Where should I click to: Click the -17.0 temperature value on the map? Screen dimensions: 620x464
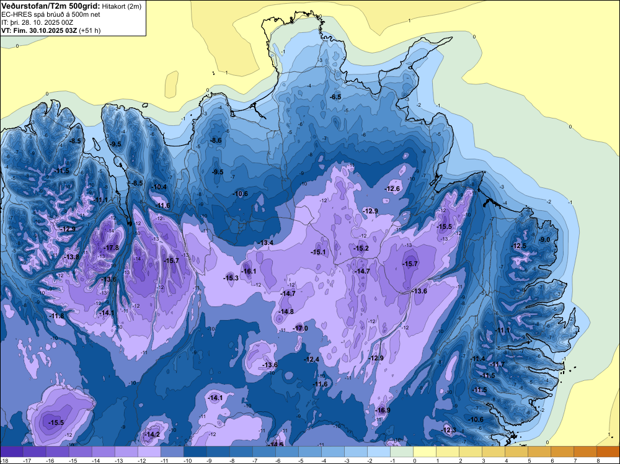point(300,328)
